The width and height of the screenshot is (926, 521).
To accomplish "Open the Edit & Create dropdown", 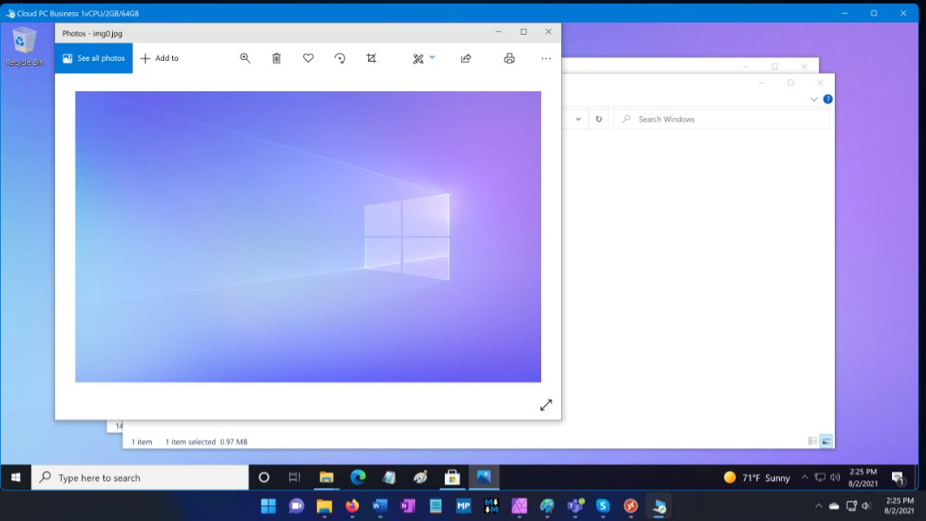I will [424, 58].
